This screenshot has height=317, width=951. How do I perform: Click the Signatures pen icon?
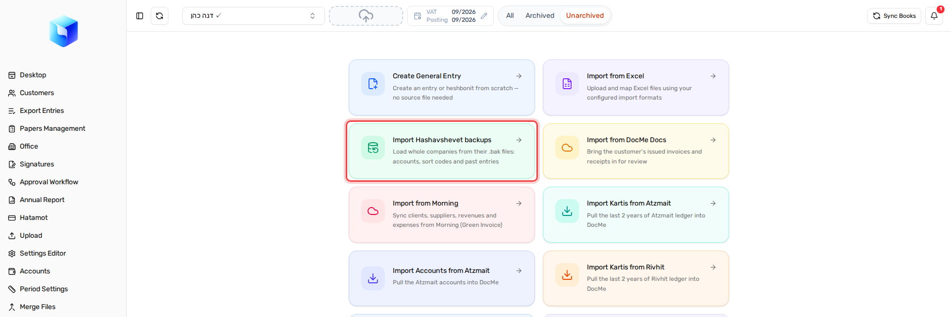[x=12, y=164]
